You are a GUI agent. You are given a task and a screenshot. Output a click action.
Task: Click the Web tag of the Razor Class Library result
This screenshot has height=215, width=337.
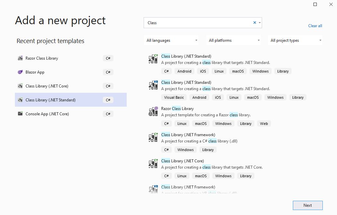pos(264,124)
